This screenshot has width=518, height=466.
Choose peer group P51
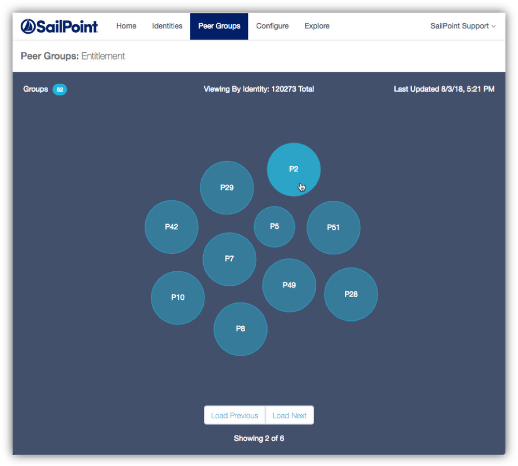point(333,227)
